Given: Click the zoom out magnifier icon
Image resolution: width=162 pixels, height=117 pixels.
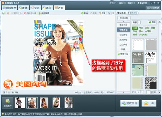Looking at the screenshot, I should click(x=8, y=13).
